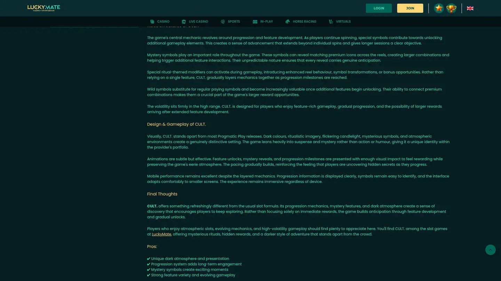The image size is (501, 281).
Task: Click the casino icon beside CASINO
Action: [x=152, y=22]
